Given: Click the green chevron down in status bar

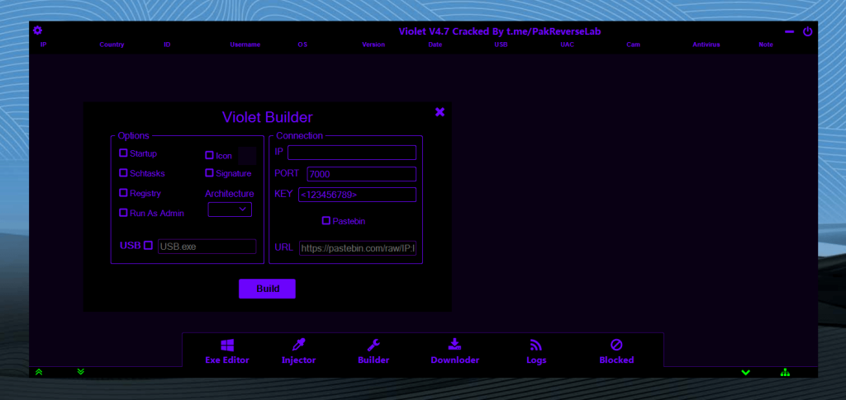Looking at the screenshot, I should (x=746, y=373).
